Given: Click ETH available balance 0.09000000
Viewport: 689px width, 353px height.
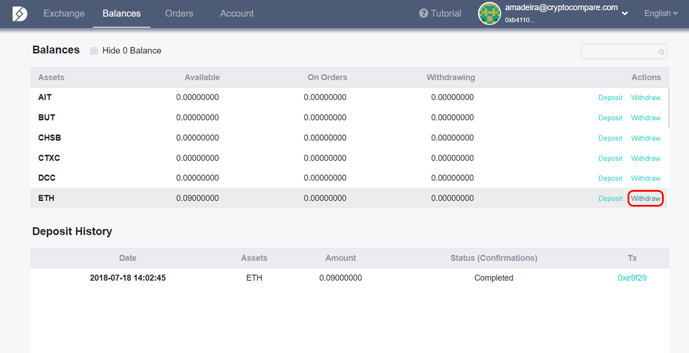Looking at the screenshot, I should coord(198,198).
